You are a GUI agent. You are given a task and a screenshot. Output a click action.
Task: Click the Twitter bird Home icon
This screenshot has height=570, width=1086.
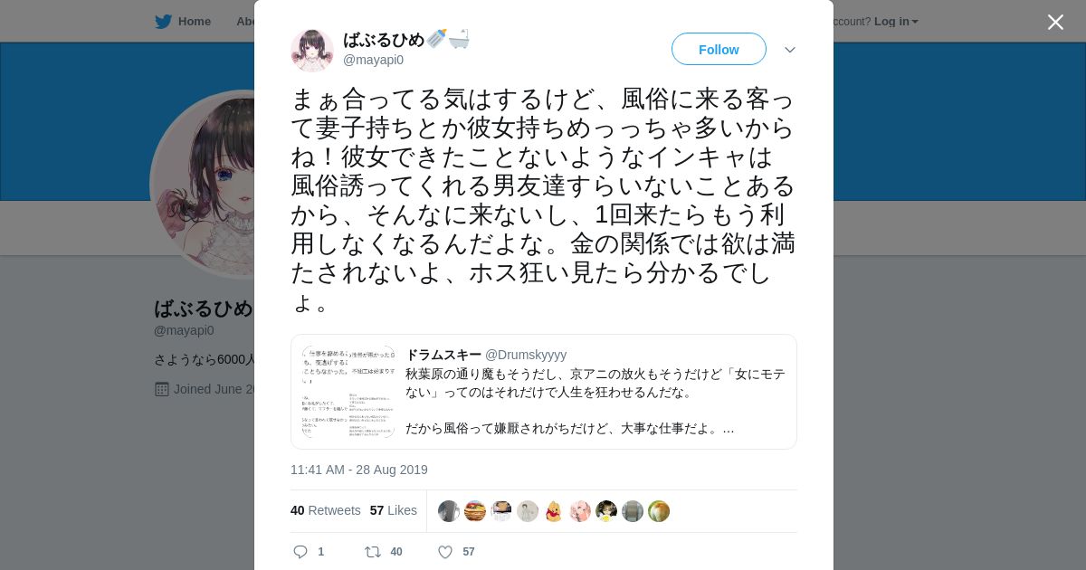point(163,22)
